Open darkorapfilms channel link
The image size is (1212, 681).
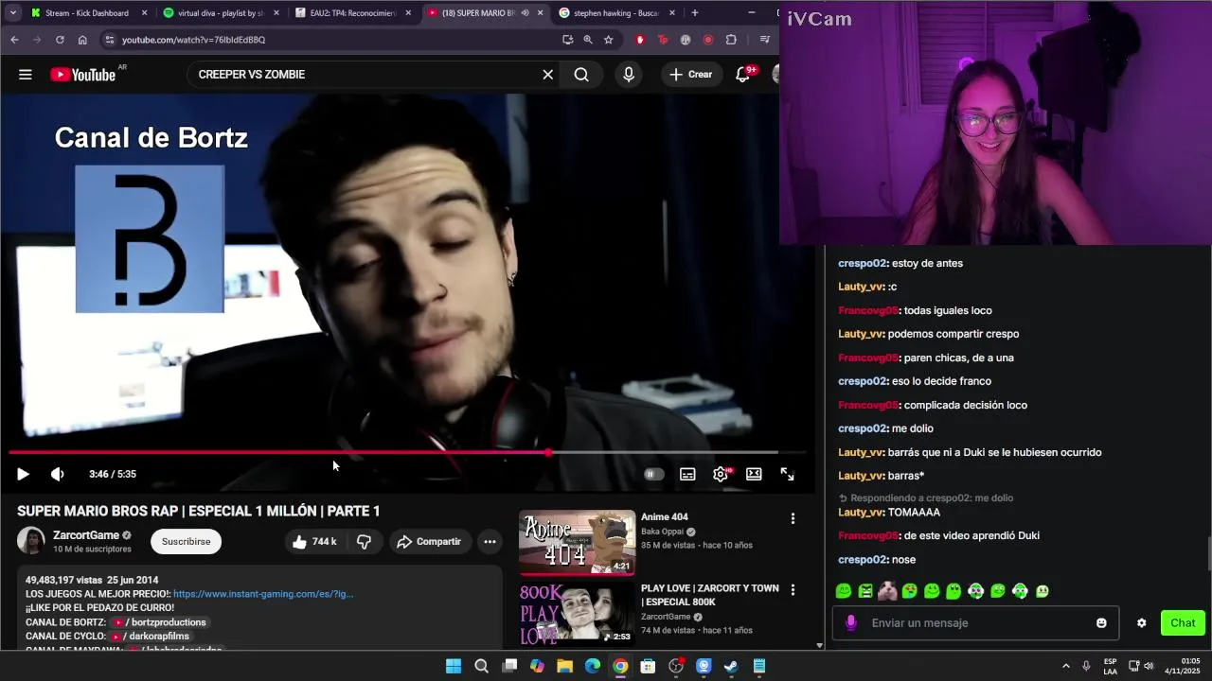point(150,637)
